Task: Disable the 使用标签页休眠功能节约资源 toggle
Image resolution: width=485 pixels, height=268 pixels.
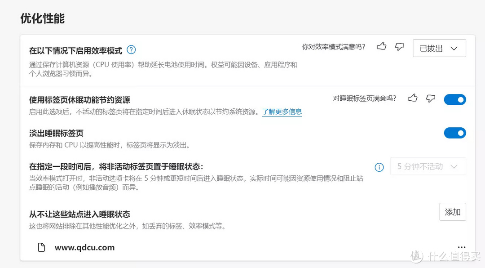Action: [x=455, y=99]
